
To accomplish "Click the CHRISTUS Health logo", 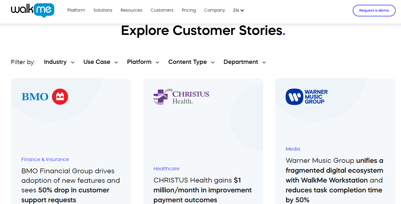I will 181,97.
